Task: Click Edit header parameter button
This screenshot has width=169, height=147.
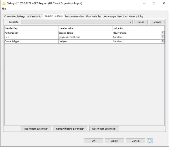Action: [104, 129]
